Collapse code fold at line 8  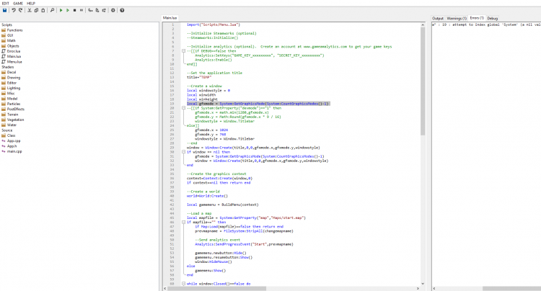pyautogui.click(x=182, y=52)
